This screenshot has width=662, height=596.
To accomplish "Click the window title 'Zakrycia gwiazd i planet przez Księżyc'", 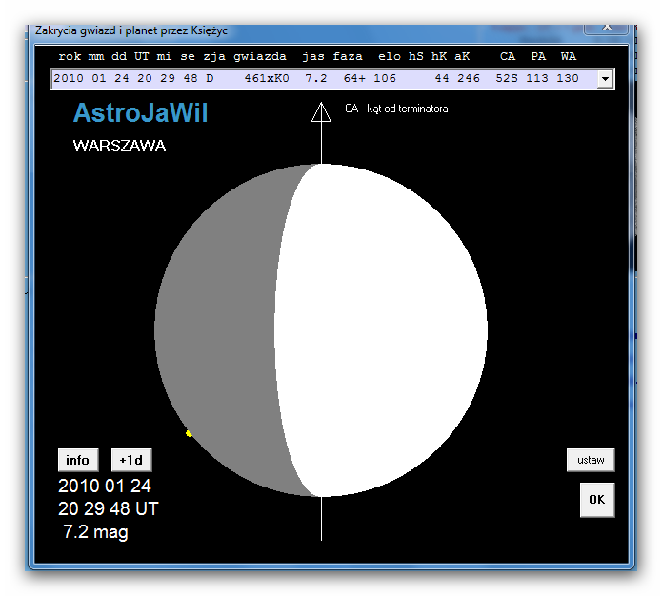I will tap(131, 30).
